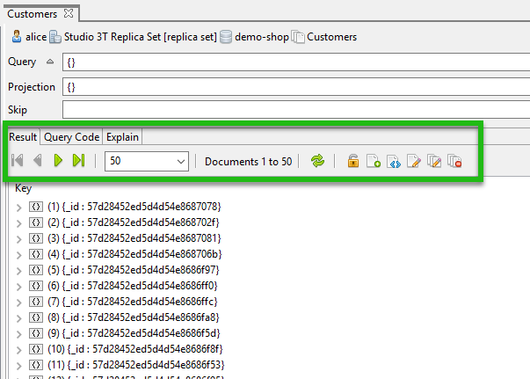The width and height of the screenshot is (530, 379).
Task: Click the multi-document edit icon
Action: click(434, 161)
